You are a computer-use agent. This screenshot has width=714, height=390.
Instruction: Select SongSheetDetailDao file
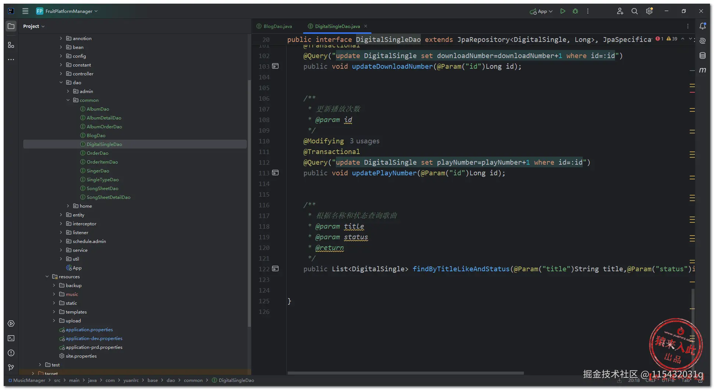point(109,197)
